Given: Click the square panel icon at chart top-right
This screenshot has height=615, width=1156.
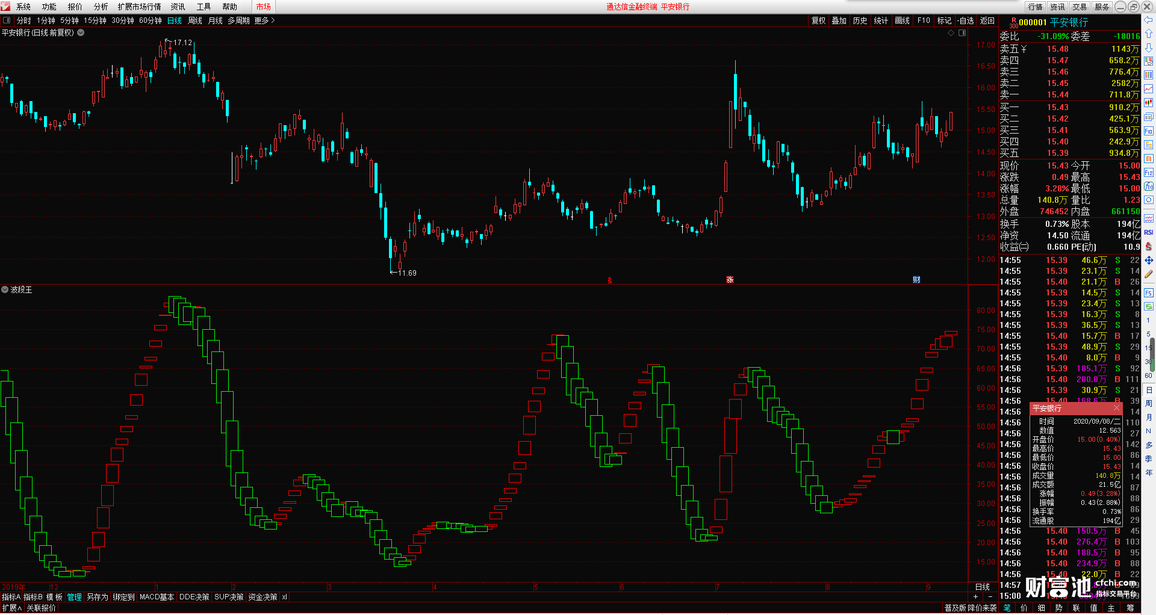Looking at the screenshot, I should point(962,33).
